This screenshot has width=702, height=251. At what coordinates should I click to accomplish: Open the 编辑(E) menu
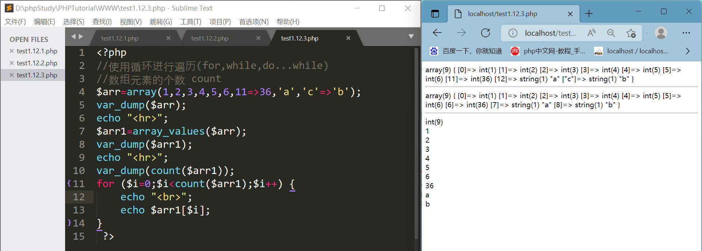click(x=44, y=22)
